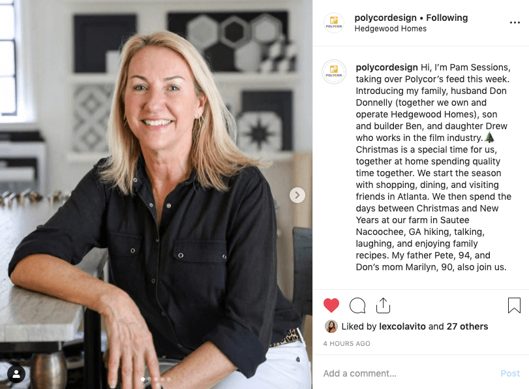529x389 pixels.
Task: Focus the Add a comment field
Action: tap(408, 373)
